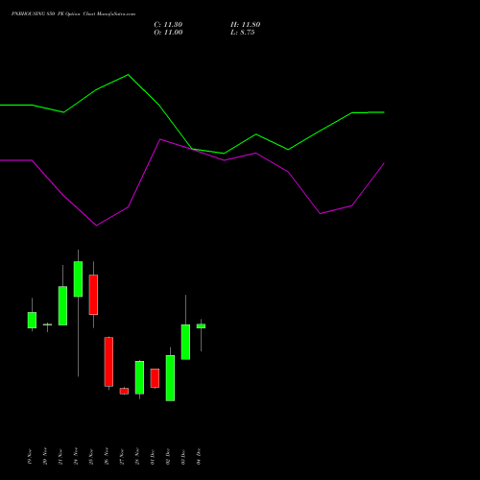
Task: Select the green candle for 28 Nov
Action: pyautogui.click(x=139, y=377)
